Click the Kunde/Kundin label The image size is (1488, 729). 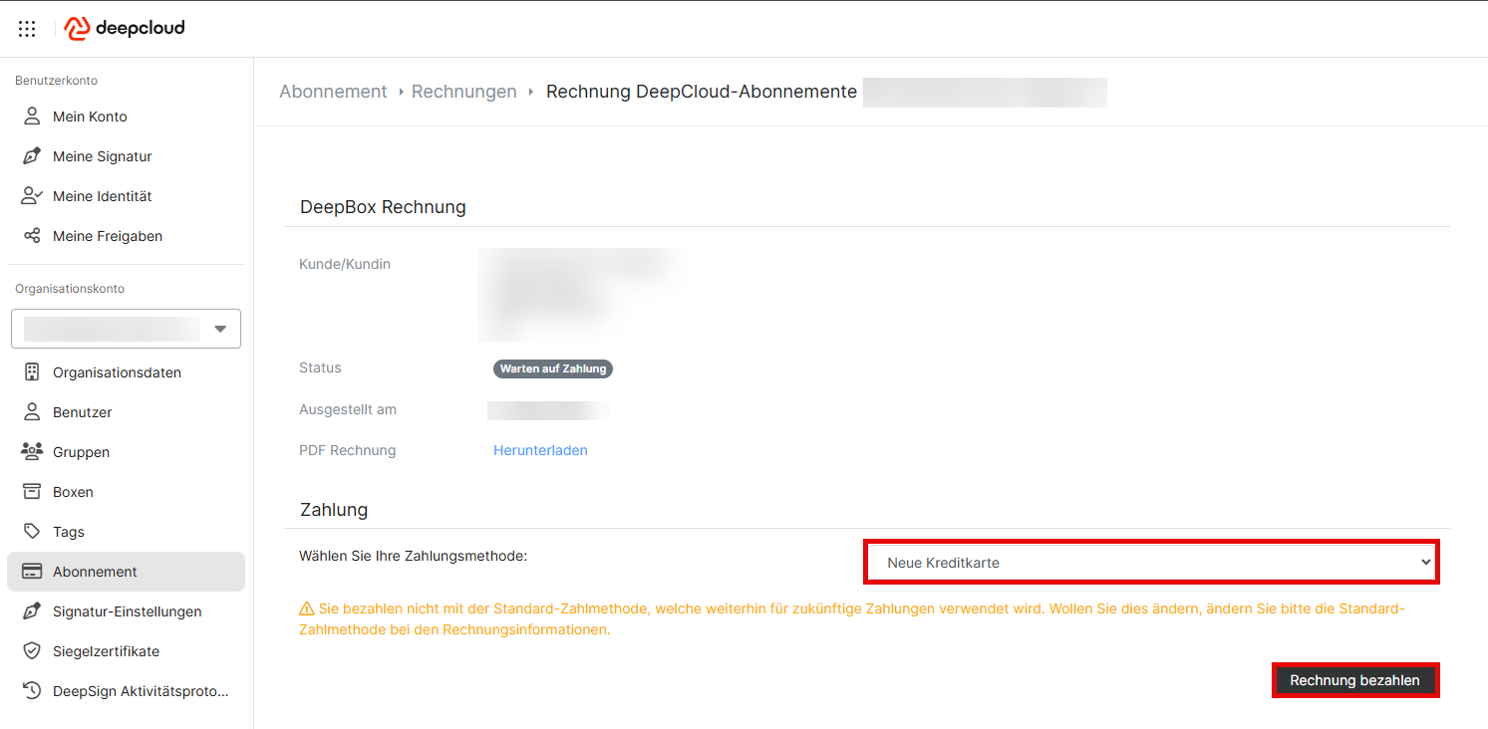(x=345, y=264)
